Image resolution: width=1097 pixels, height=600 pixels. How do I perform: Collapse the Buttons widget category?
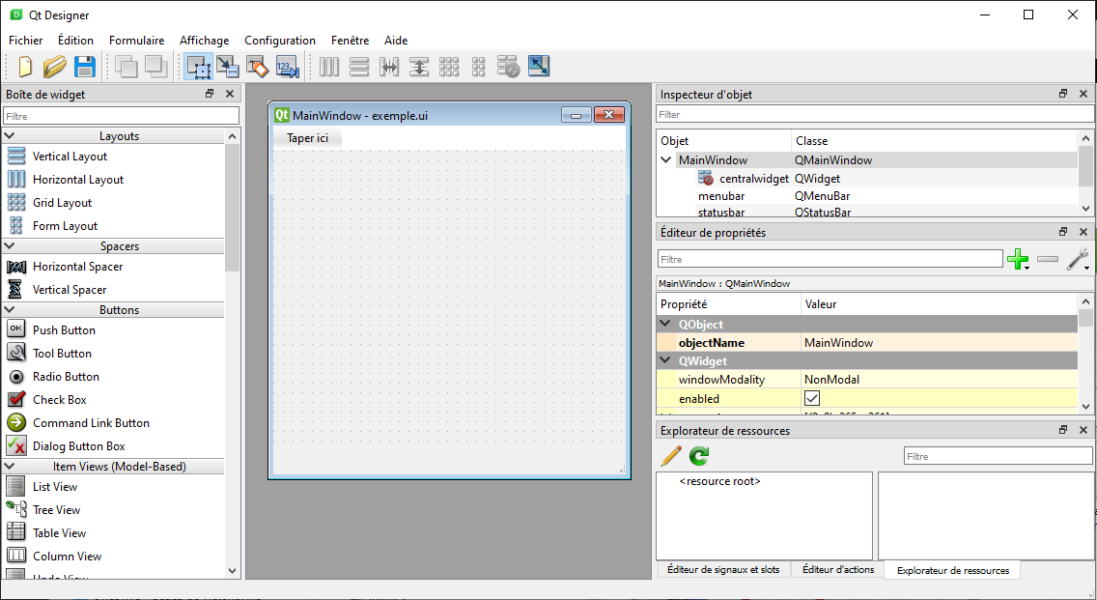pos(10,309)
